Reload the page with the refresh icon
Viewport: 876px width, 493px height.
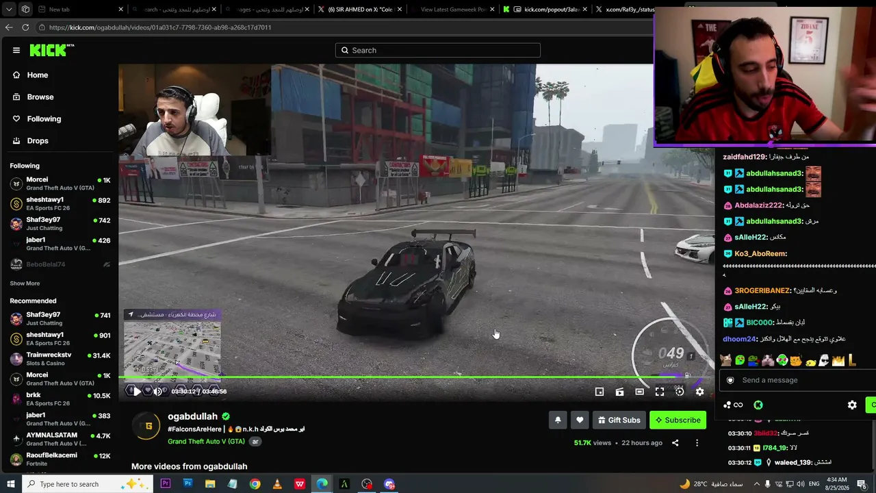[25, 27]
